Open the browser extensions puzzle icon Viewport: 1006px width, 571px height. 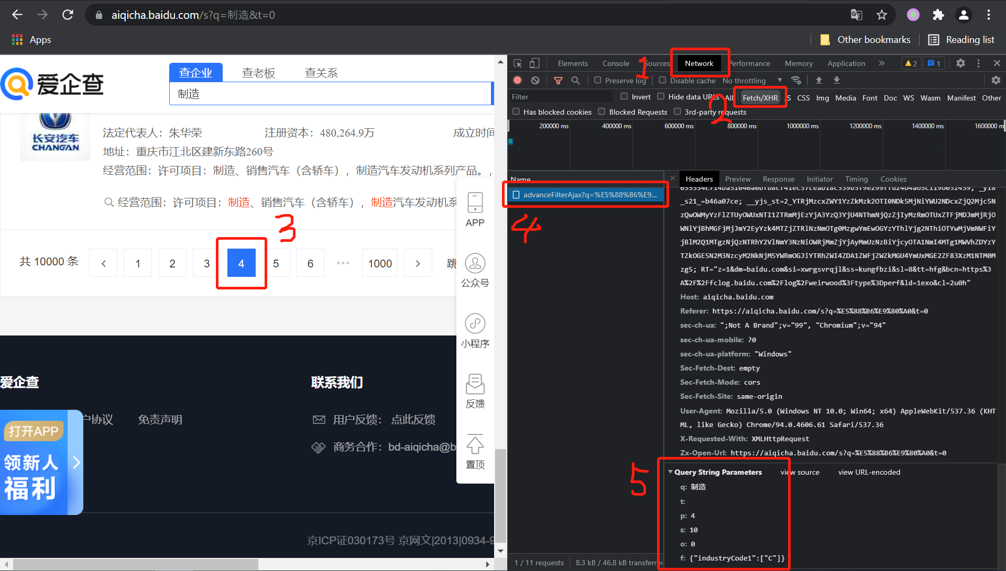click(938, 15)
